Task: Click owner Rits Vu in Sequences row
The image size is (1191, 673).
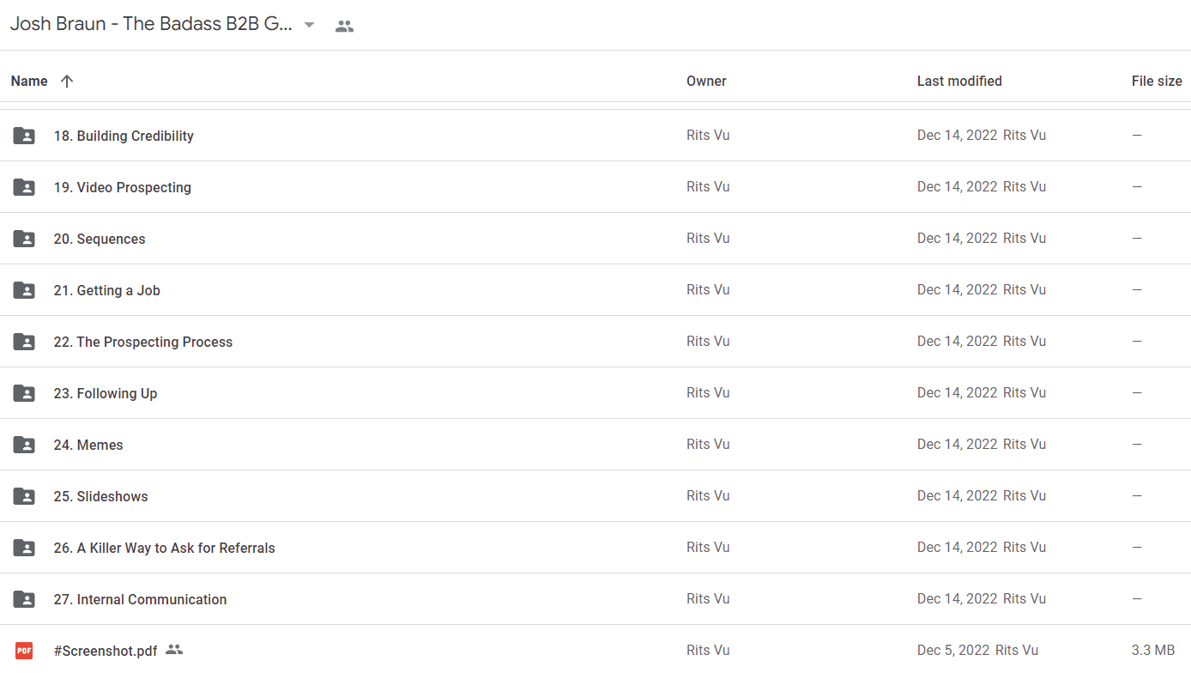Action: tap(708, 238)
